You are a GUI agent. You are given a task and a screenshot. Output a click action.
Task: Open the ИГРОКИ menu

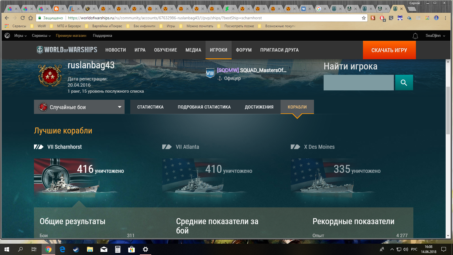[219, 50]
